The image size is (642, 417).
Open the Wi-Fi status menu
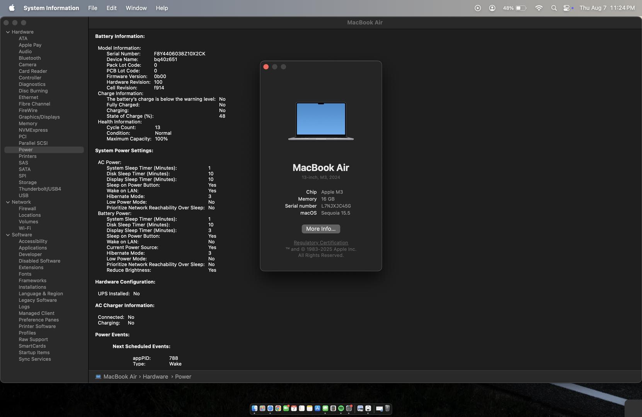pos(539,8)
